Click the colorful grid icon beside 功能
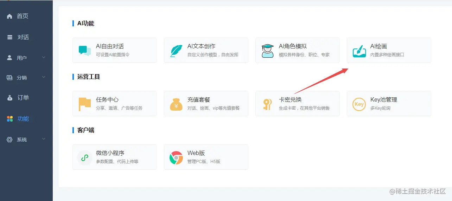 (10, 119)
